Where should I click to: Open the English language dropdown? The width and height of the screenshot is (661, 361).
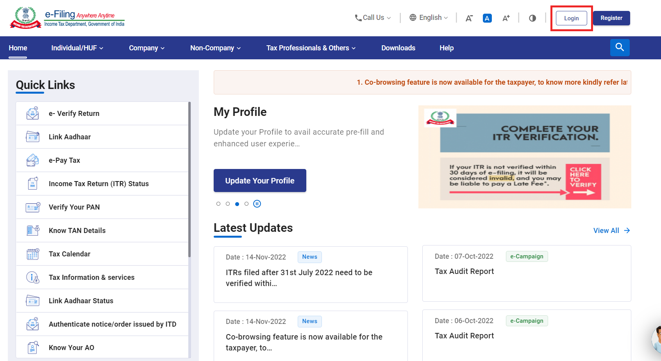click(429, 18)
